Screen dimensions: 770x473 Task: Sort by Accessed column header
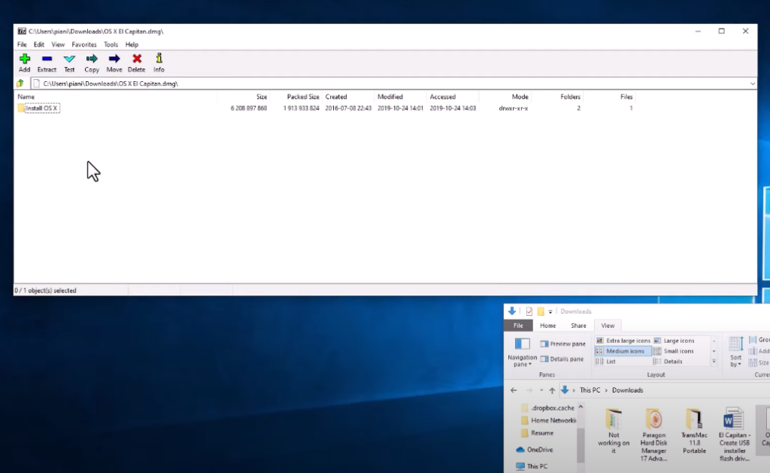442,97
